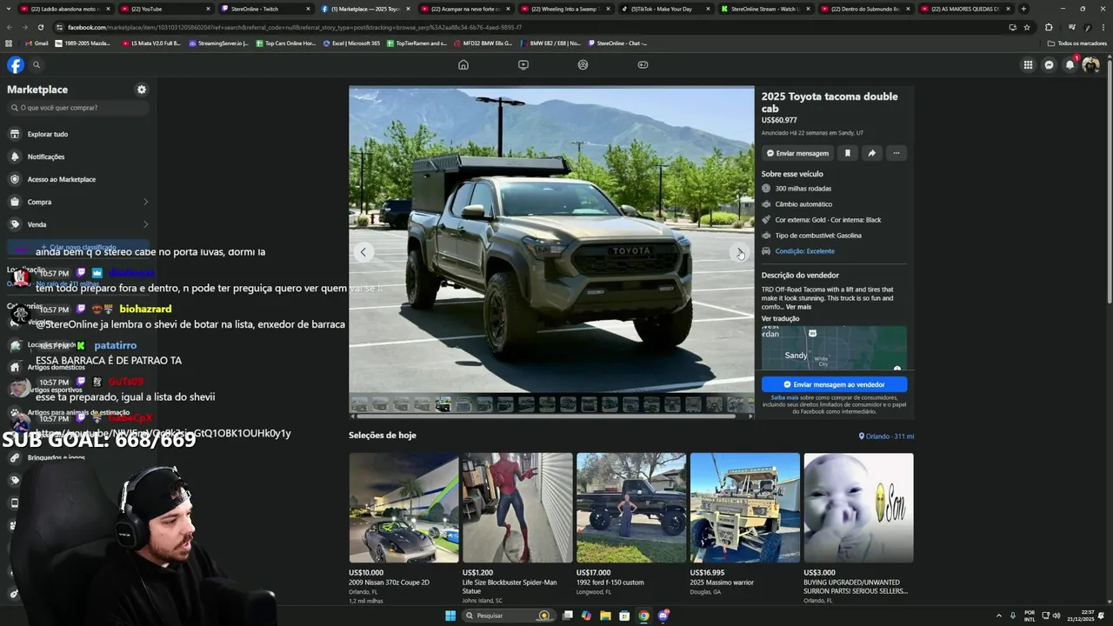
Task: Open the Facebook Watch video icon
Action: tap(523, 64)
